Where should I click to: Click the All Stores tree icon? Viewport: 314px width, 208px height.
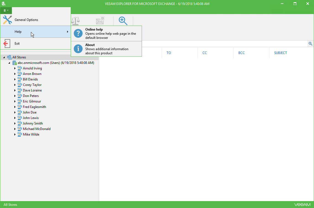point(9,57)
